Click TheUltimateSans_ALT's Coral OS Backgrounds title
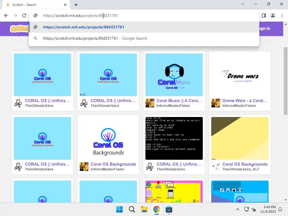This screenshot has height=216, width=288. point(245,164)
